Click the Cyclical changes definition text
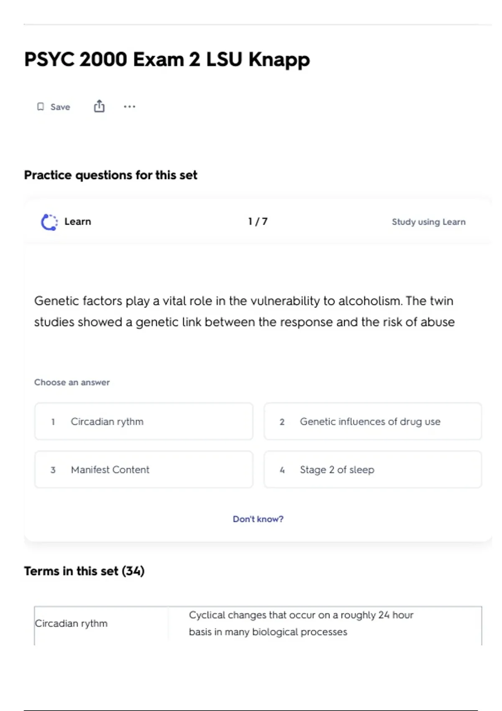The height and width of the screenshot is (711, 502). (301, 623)
